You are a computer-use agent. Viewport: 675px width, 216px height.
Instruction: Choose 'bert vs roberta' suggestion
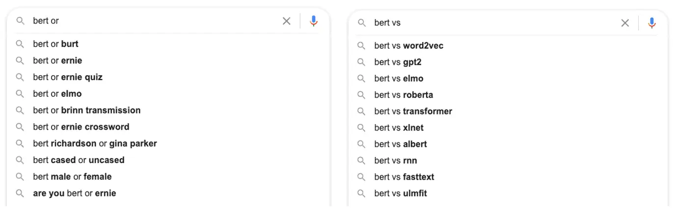pos(509,95)
